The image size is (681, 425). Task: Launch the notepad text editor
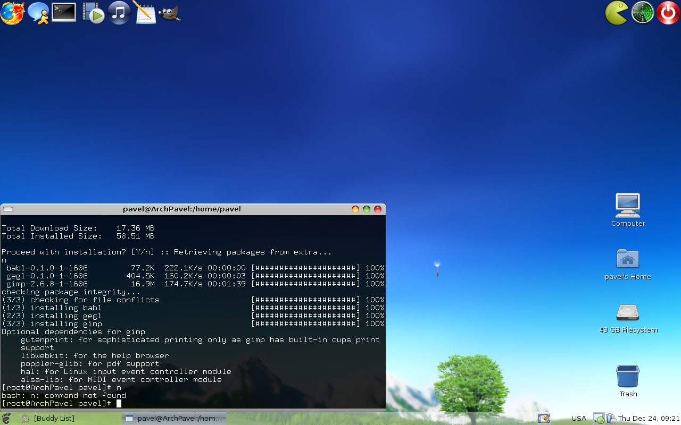(x=144, y=12)
